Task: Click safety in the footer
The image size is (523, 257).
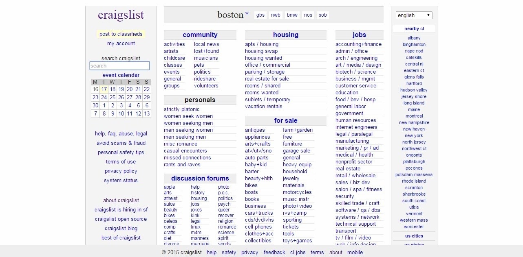Action: click(229, 253)
